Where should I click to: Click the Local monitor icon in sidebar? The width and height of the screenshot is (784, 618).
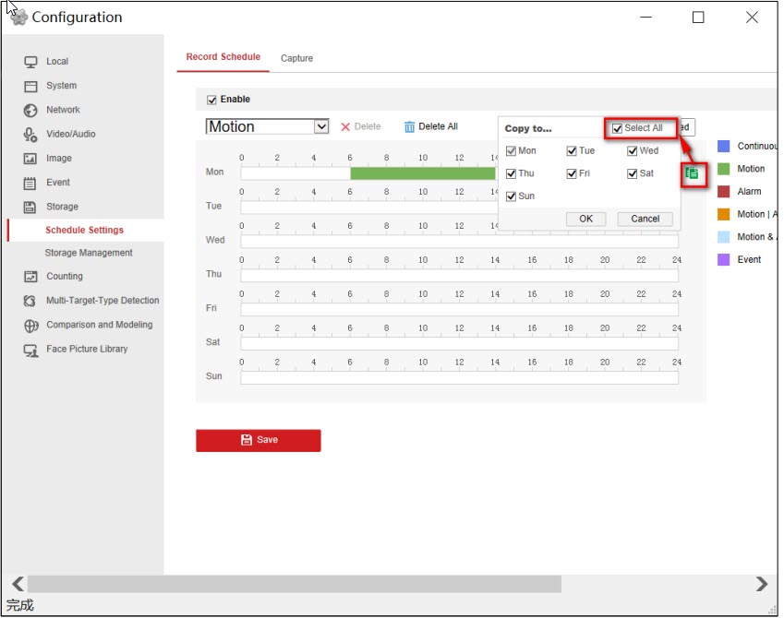tap(30, 62)
